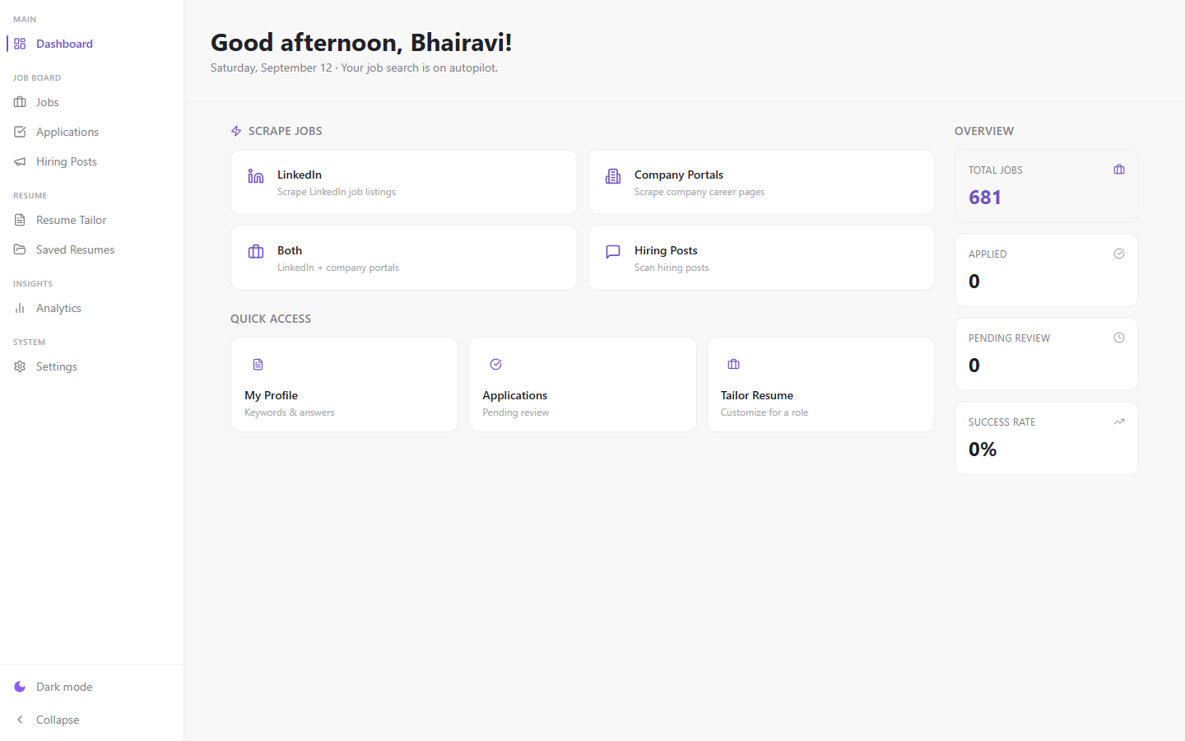The width and height of the screenshot is (1185, 741).
Task: Click the Dashboard grid icon in sidebar
Action: pos(20,44)
